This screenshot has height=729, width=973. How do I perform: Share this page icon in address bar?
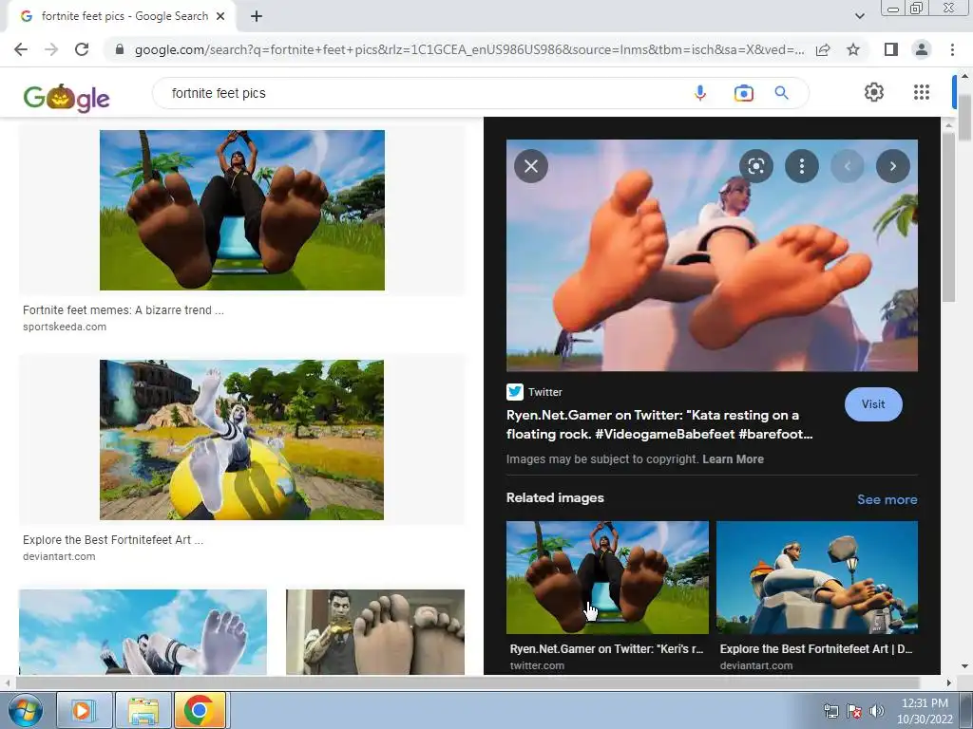pos(823,49)
